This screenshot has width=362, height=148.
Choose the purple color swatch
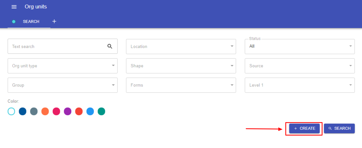click(x=68, y=111)
